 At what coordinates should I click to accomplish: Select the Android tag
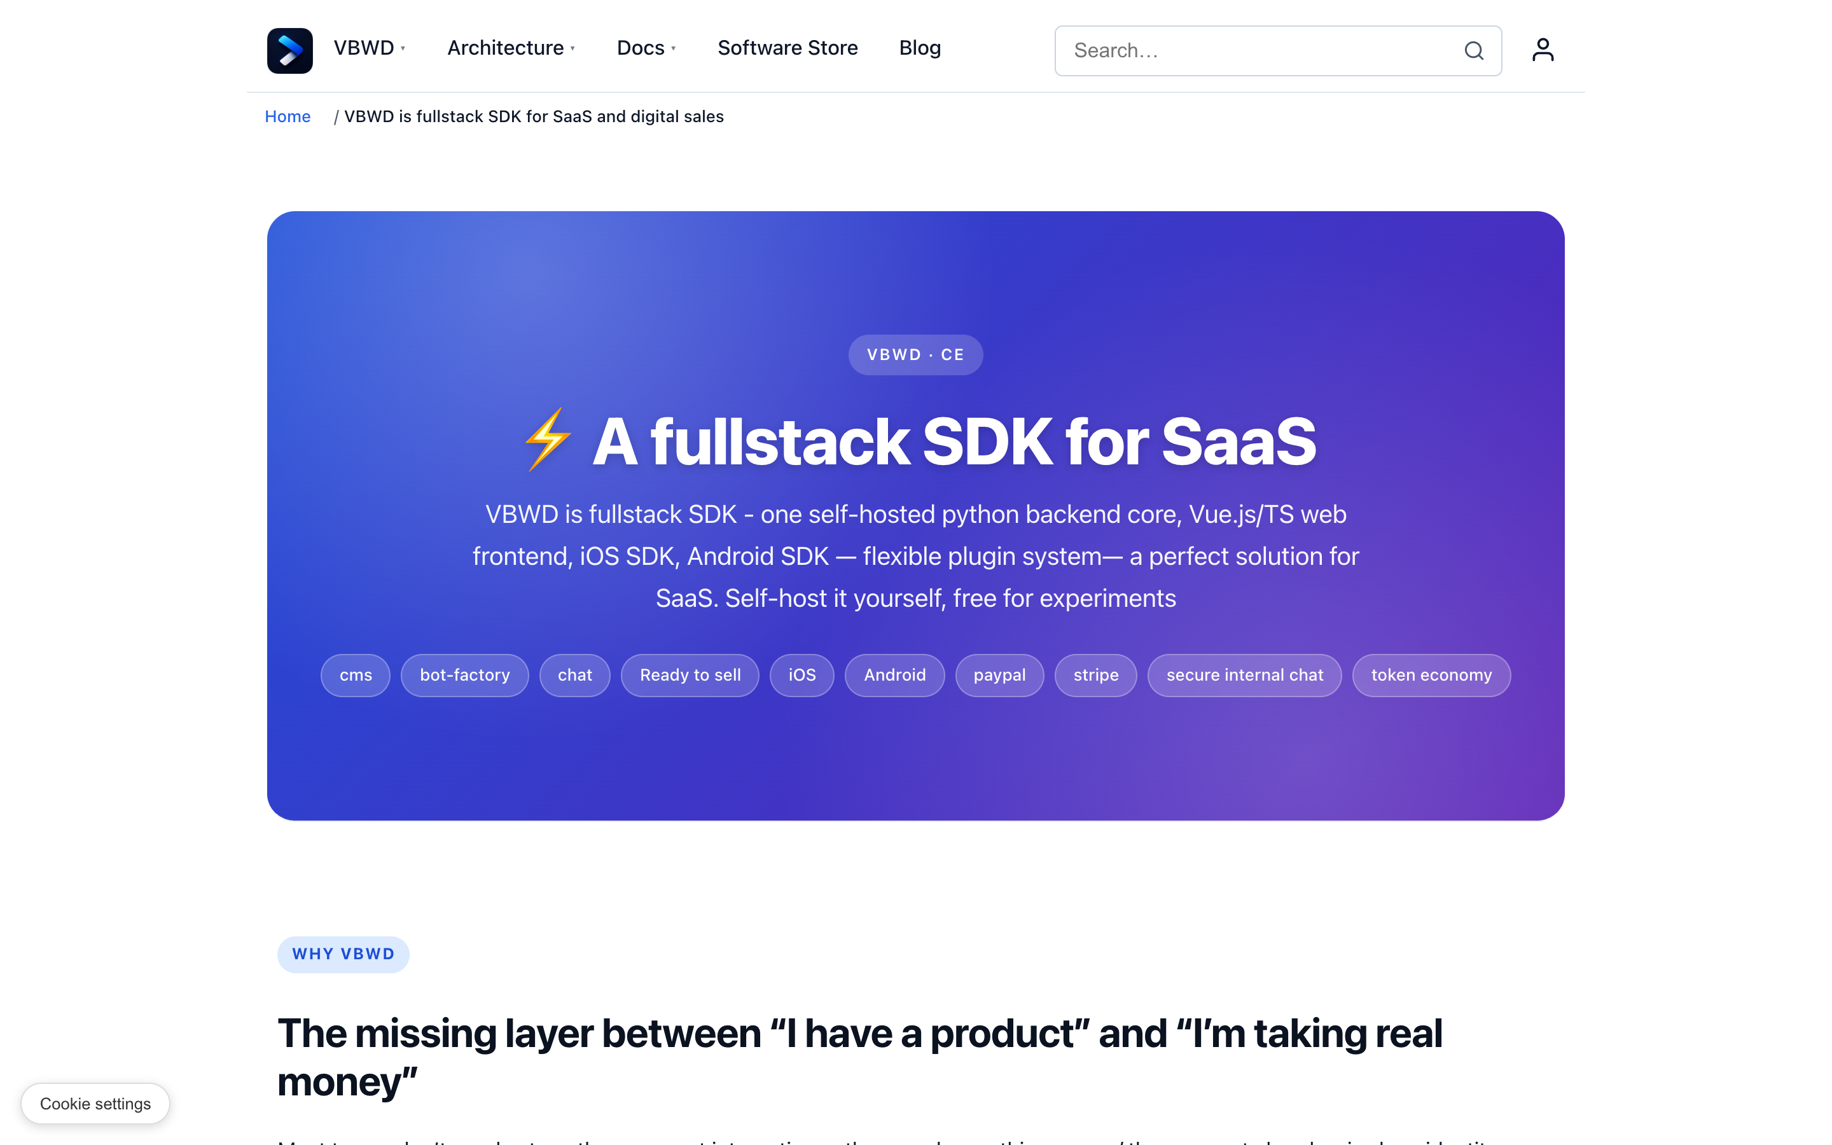(895, 675)
